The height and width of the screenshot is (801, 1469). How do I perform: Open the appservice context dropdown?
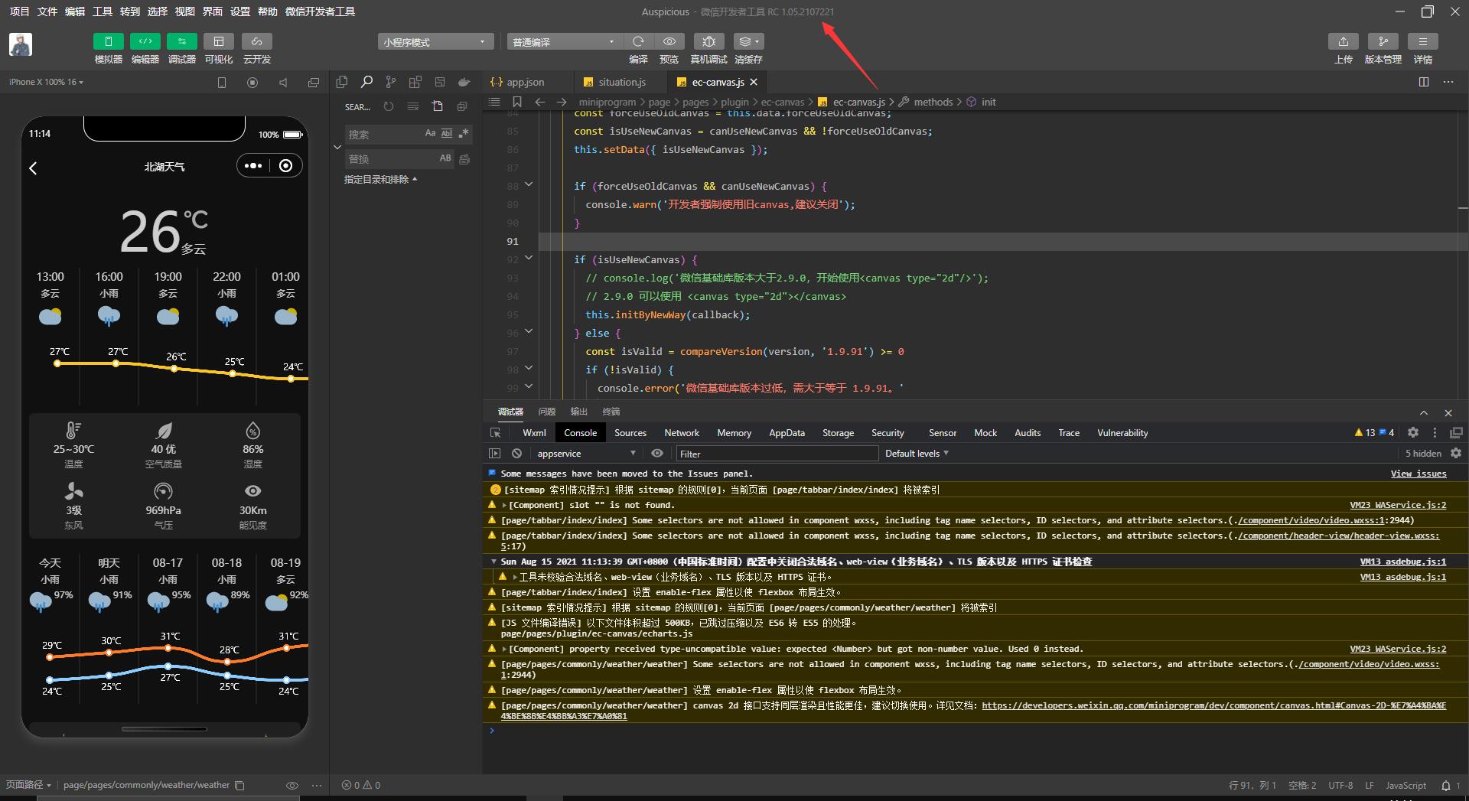[586, 453]
